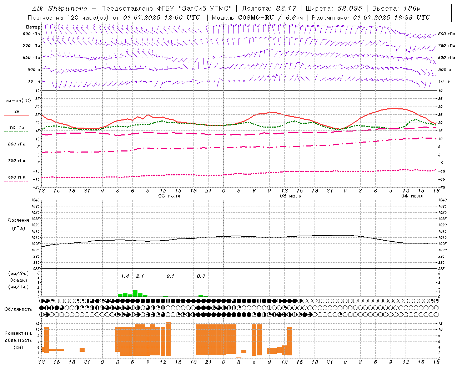
Task: Click the precipitation total '0.2'
Action: click(x=201, y=276)
